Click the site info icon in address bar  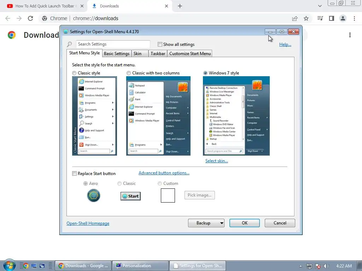pyautogui.click(x=45, y=18)
